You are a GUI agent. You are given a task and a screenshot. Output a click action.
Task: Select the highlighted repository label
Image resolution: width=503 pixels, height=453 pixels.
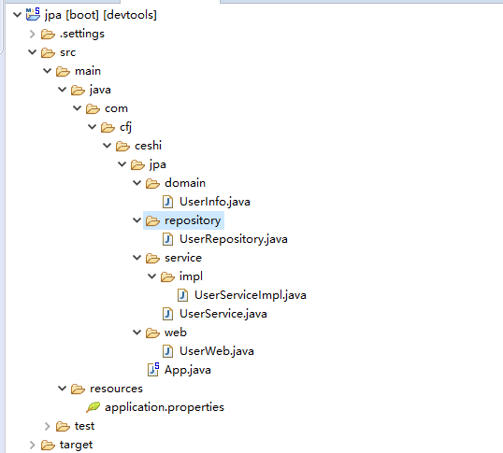(193, 220)
